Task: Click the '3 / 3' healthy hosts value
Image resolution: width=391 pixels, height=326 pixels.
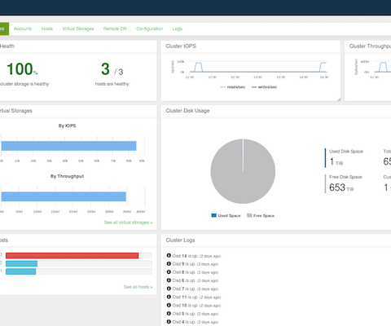Action: (112, 69)
